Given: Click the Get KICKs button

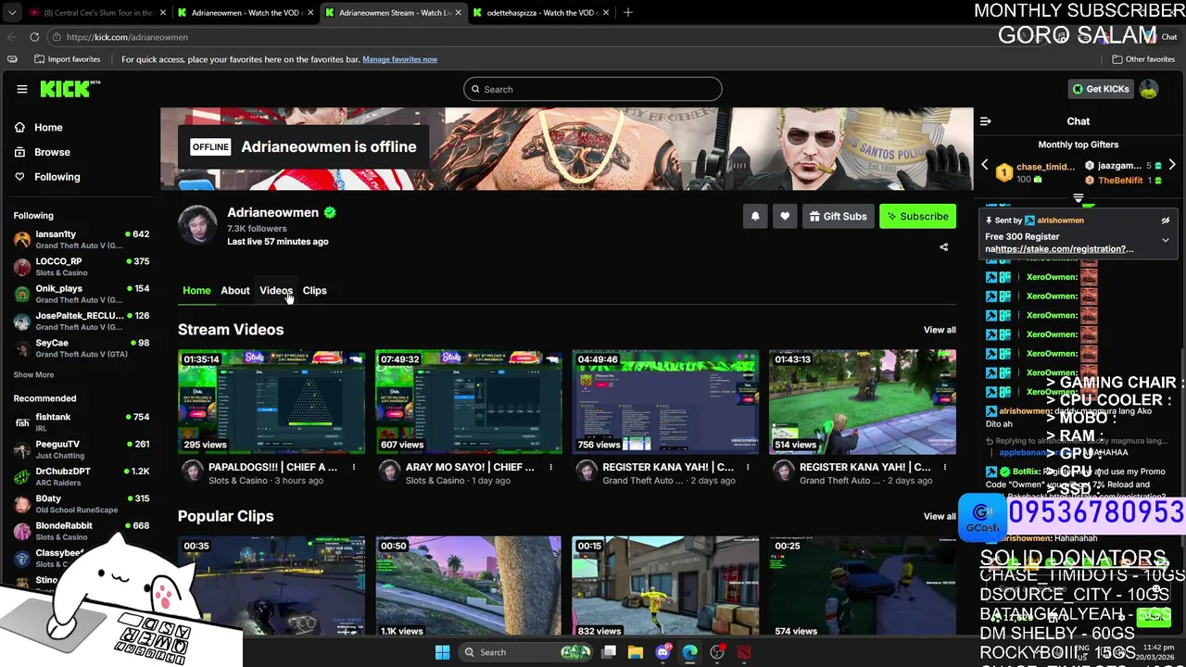Looking at the screenshot, I should pos(1101,89).
